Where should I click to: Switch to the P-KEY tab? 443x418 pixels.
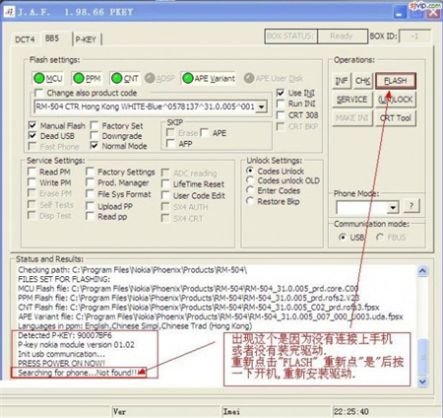(86, 39)
